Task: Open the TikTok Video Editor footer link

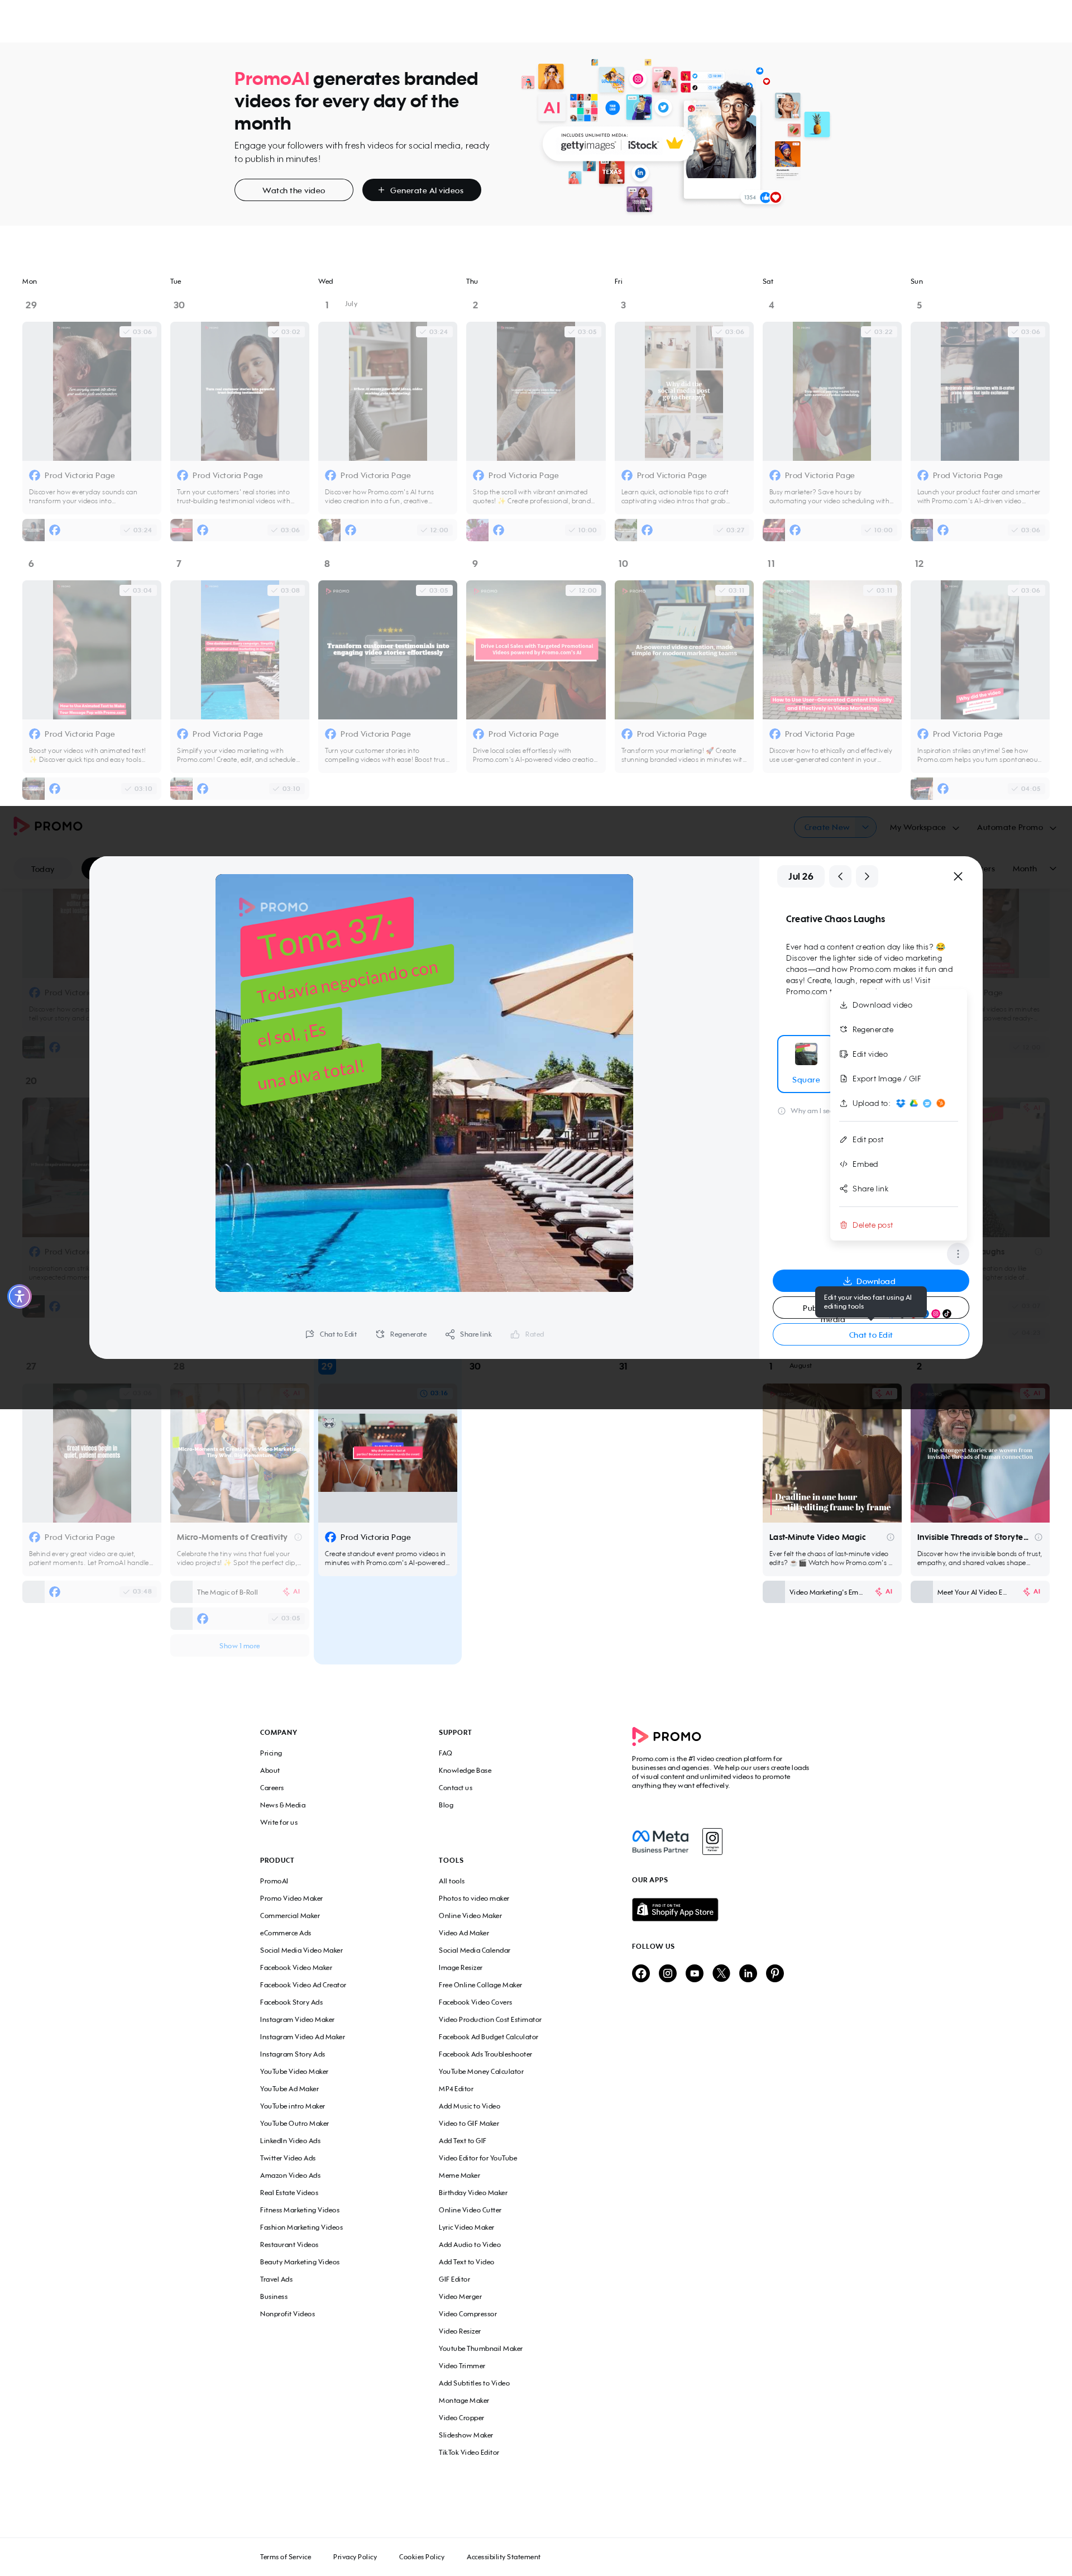Action: (469, 2452)
